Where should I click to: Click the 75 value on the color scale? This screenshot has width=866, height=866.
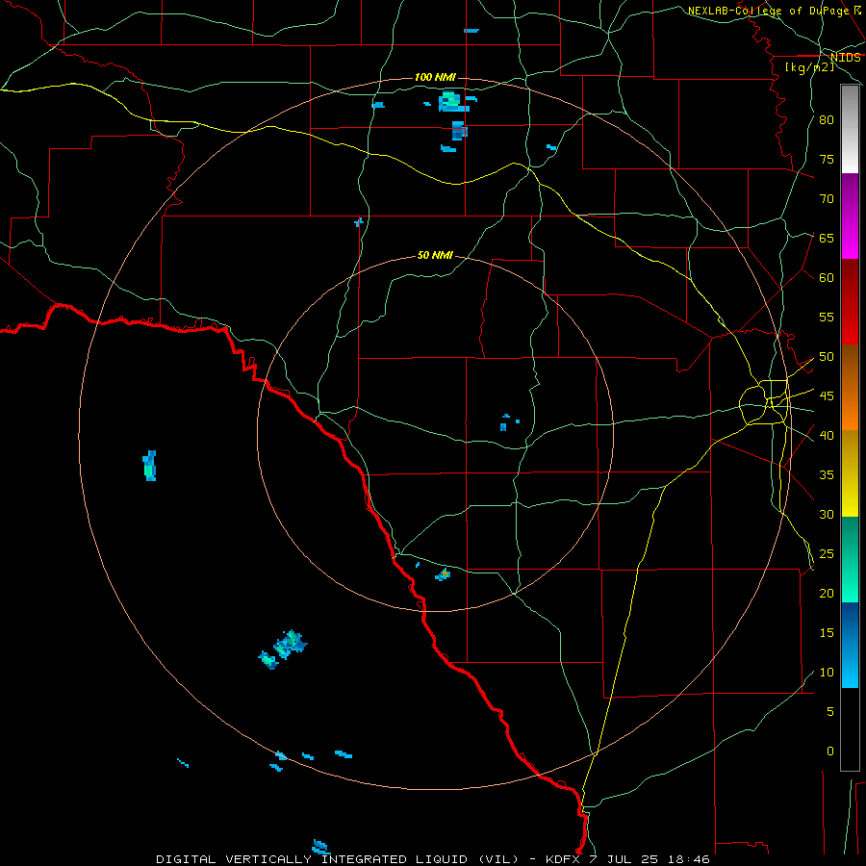[827, 160]
